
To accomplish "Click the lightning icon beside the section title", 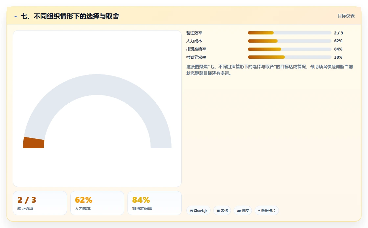I will (x=16, y=16).
